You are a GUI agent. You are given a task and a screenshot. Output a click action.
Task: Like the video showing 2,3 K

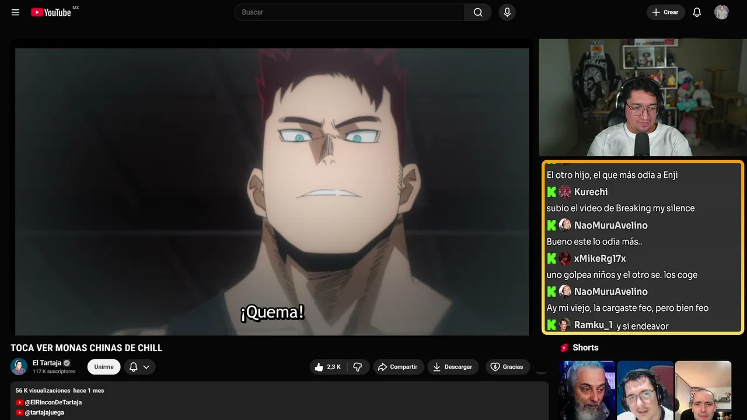point(327,367)
